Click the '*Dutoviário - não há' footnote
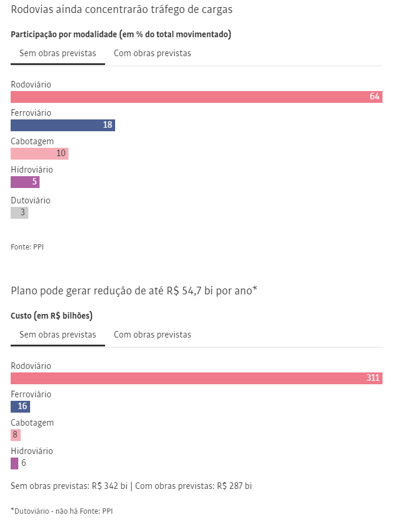402x522 pixels. tap(61, 510)
